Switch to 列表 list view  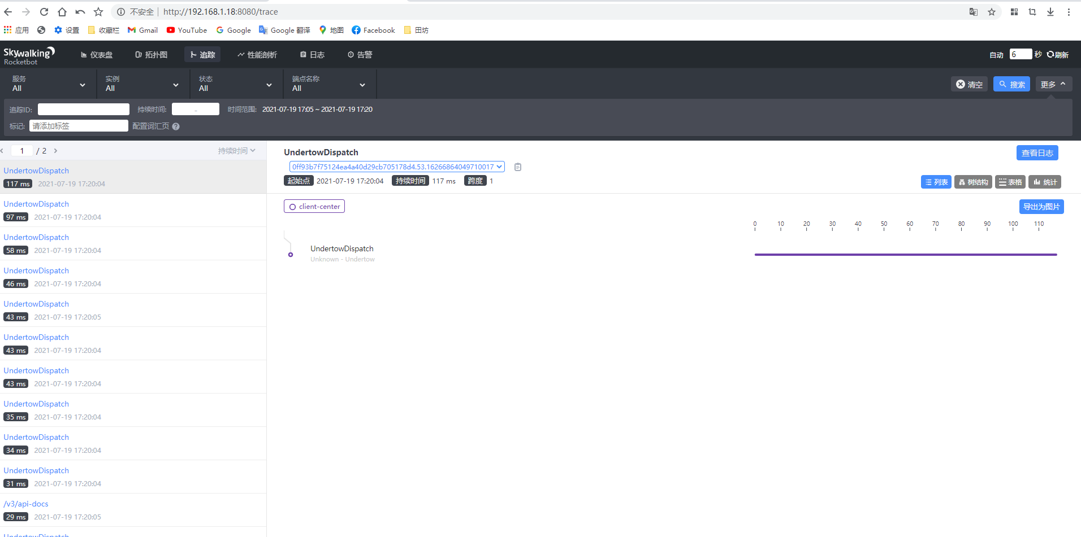[936, 182]
